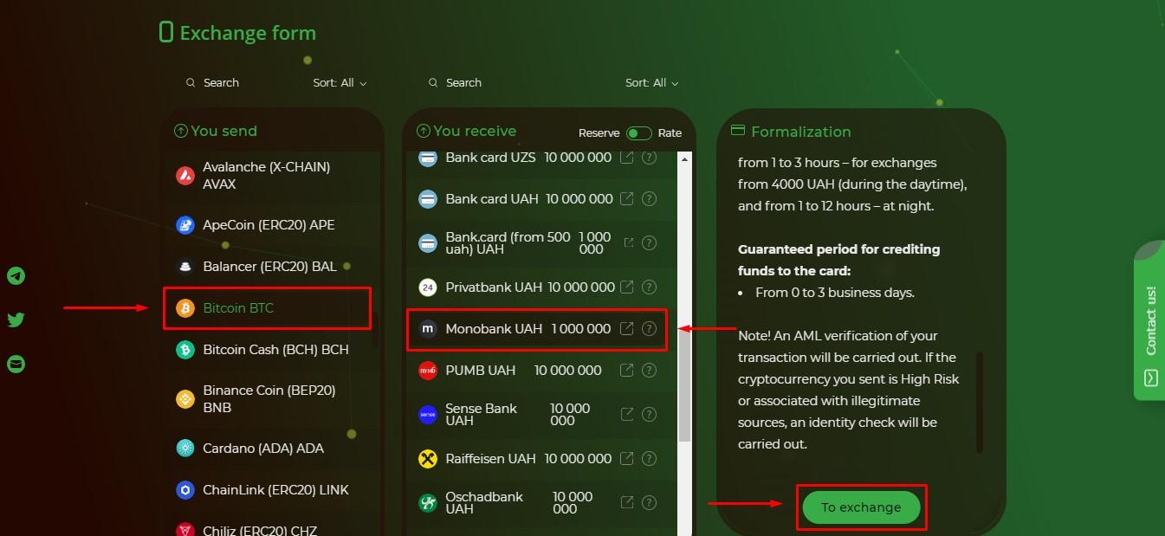The height and width of the screenshot is (536, 1165).
Task: Click the scroll-up arrow of receive list
Action: pyautogui.click(x=684, y=158)
